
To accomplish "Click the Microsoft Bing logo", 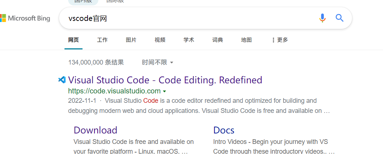I will tap(25, 18).
